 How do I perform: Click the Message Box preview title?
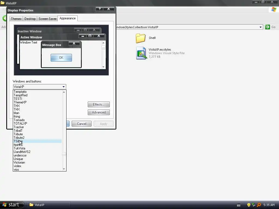(x=52, y=45)
